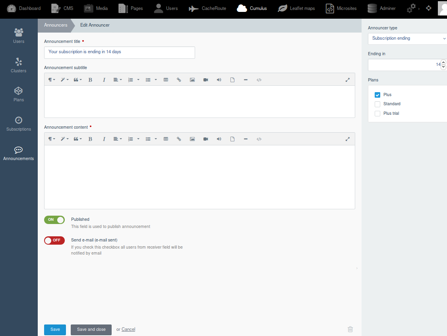
Task: Open Subscriptions in the left sidebar
Action: coord(19,124)
